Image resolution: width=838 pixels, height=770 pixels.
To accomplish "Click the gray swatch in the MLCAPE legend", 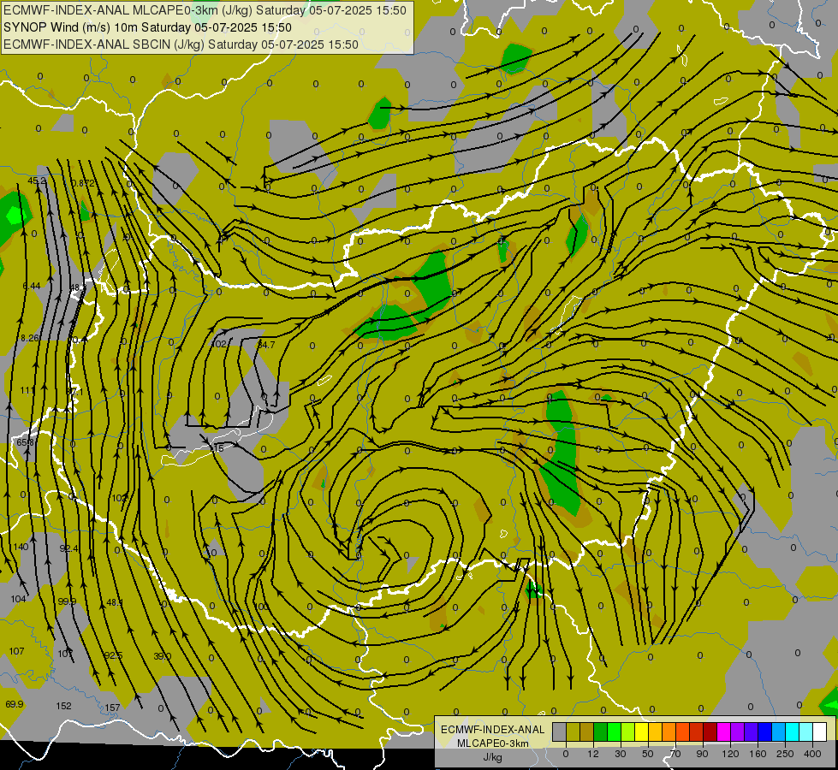I will pos(560,732).
